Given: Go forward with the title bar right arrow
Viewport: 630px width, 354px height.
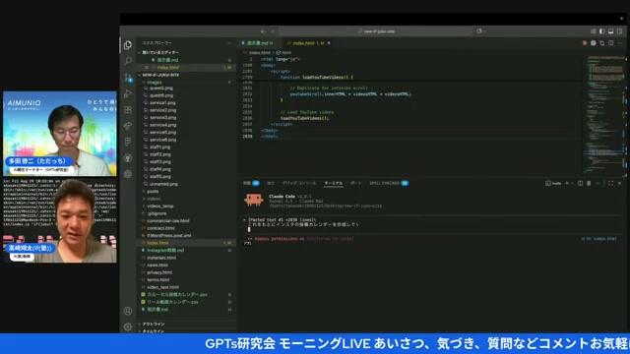Looking at the screenshot, I should point(273,31).
